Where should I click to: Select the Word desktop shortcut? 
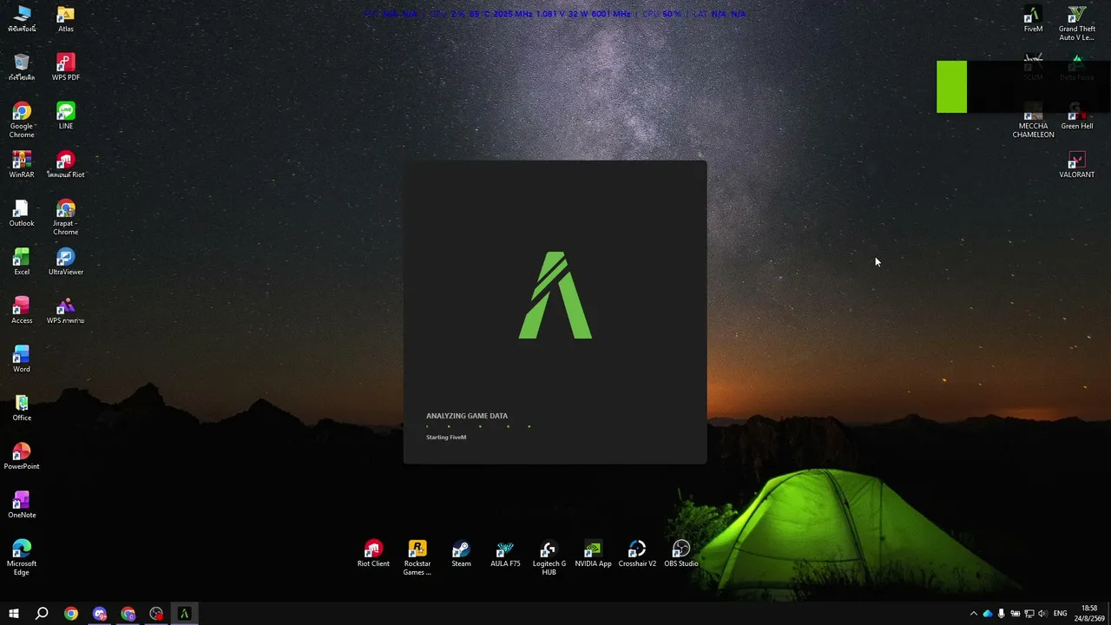tap(22, 359)
